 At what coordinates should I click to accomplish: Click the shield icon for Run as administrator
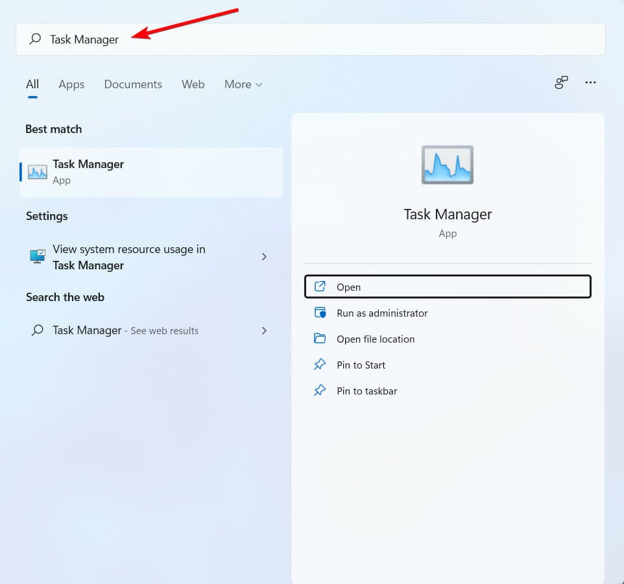320,313
